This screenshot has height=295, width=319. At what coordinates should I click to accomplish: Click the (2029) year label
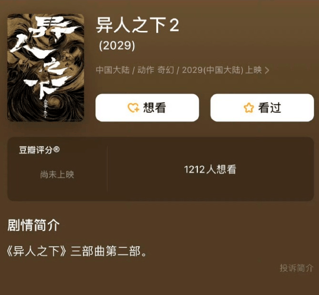pyautogui.click(x=117, y=45)
